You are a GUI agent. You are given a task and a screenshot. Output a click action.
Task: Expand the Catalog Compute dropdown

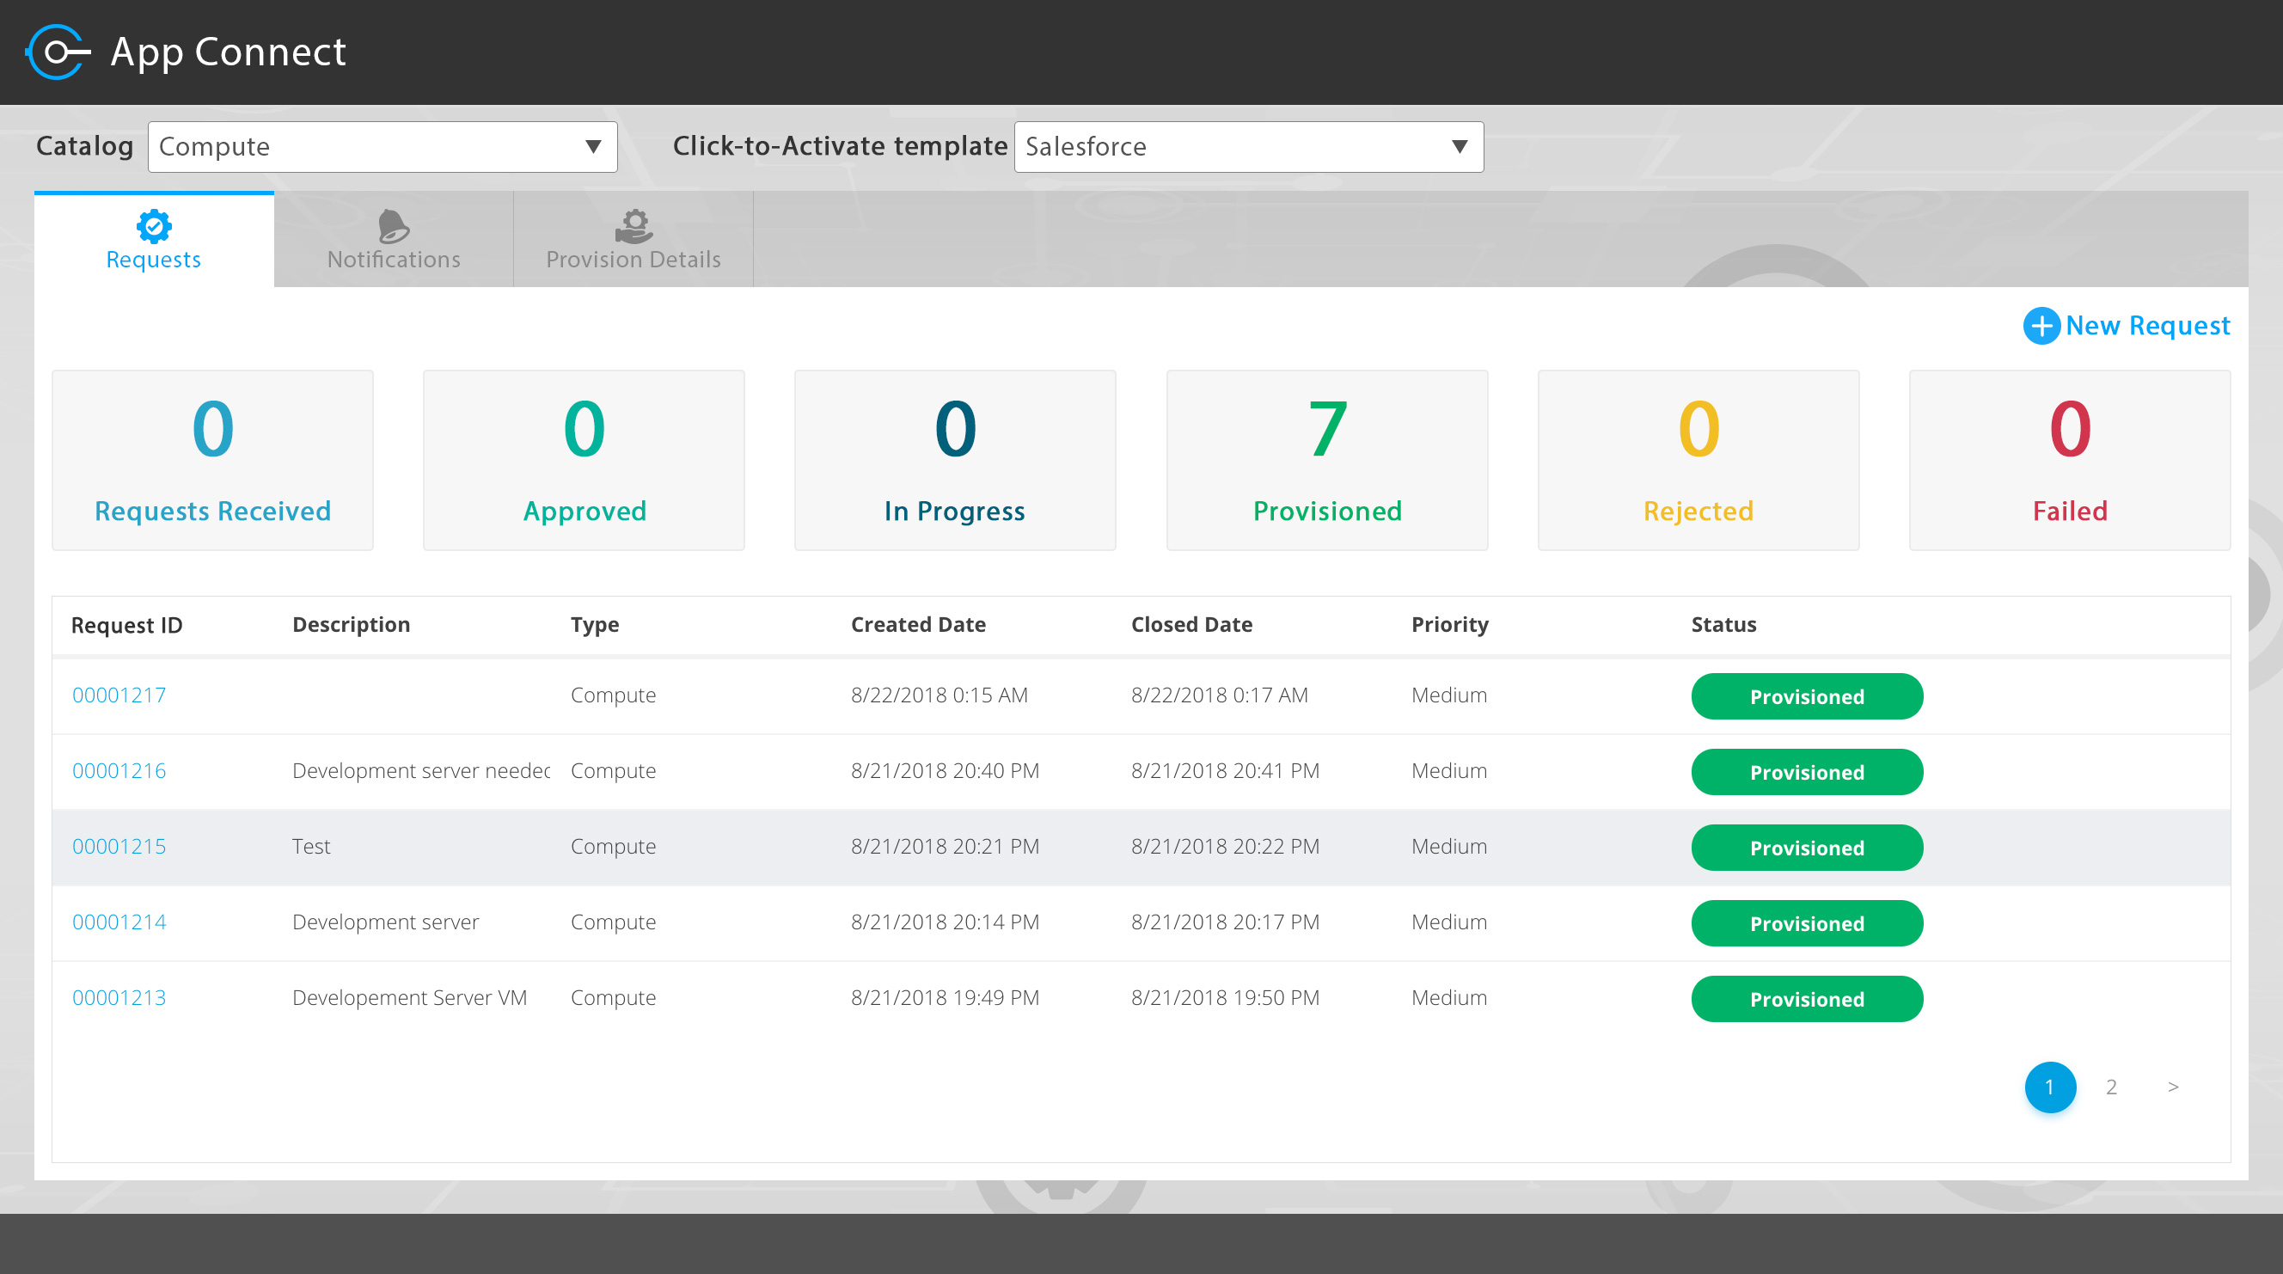click(382, 147)
